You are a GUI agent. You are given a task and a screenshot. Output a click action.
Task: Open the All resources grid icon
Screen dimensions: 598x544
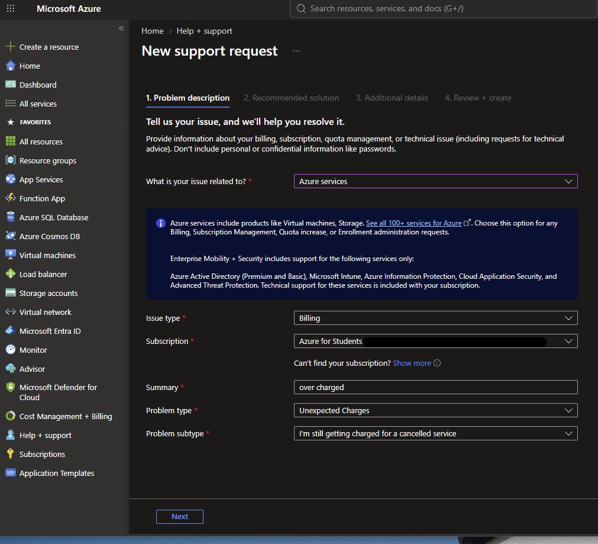(x=11, y=141)
